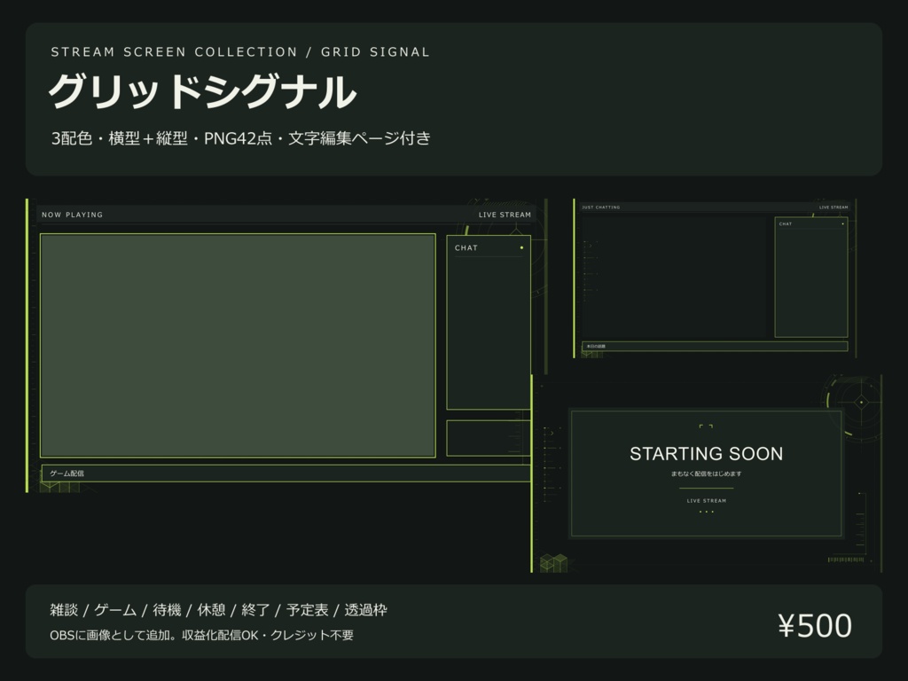Click the crosshair target icon on waiting screen
This screenshot has width=908, height=681.
tap(862, 402)
